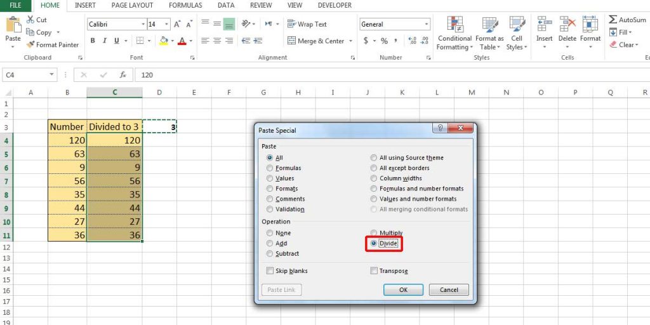Click the AutoSum icon
Image resolution: width=650 pixels, height=325 pixels.
(x=613, y=20)
